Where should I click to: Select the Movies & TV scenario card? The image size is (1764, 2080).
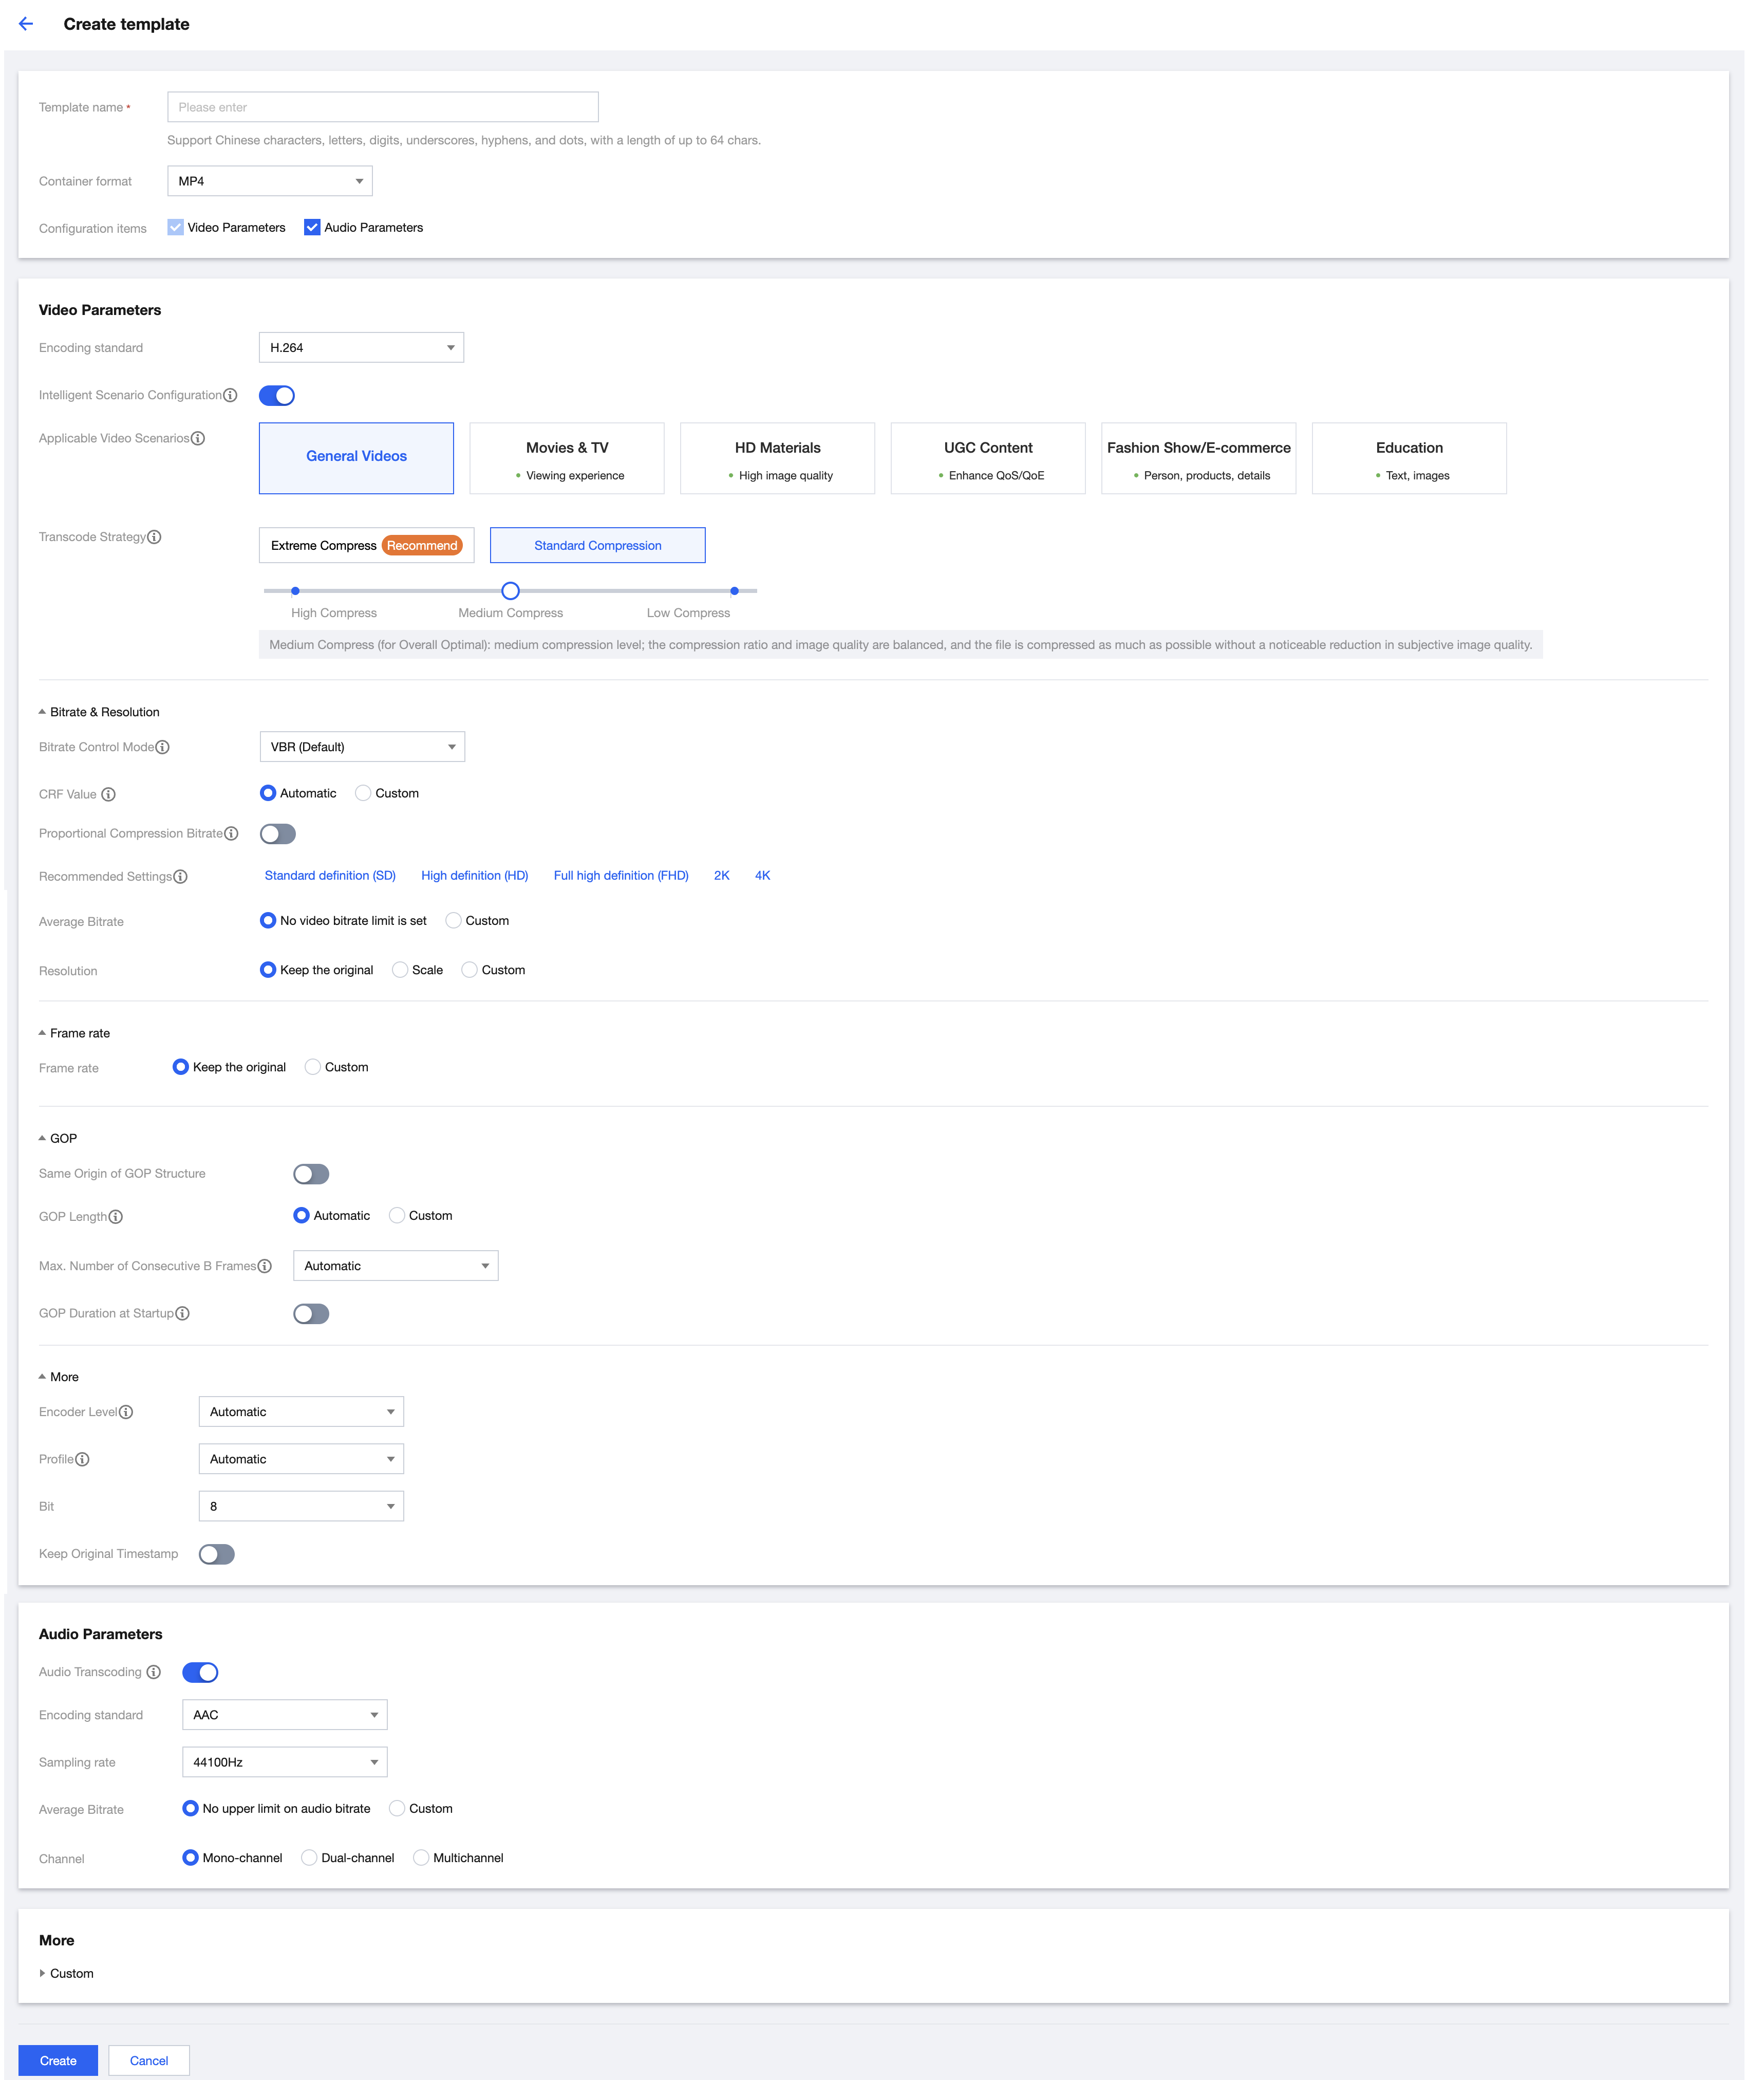tap(566, 458)
